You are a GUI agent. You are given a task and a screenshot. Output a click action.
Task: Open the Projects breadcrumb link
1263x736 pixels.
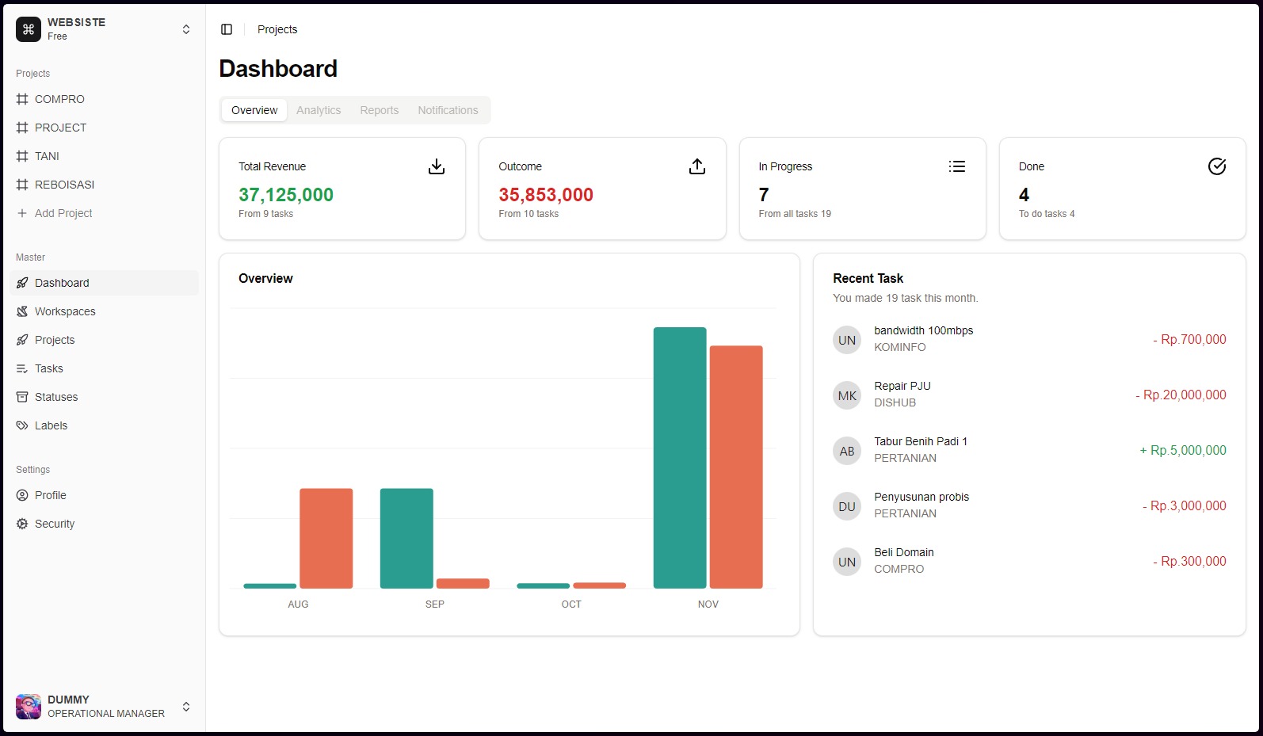coord(277,29)
